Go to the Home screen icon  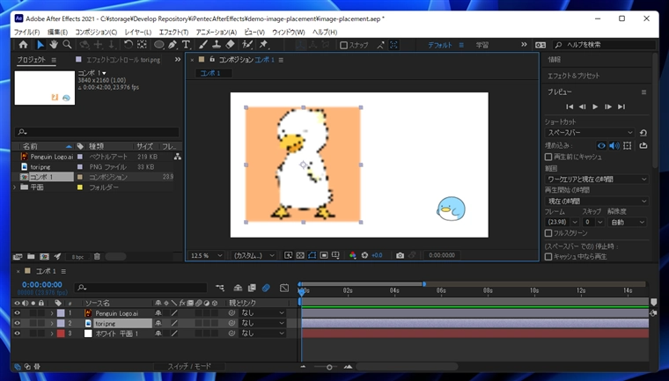click(x=23, y=44)
